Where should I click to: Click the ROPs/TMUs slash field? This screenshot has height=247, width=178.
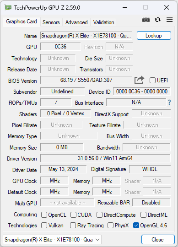(x=56, y=102)
